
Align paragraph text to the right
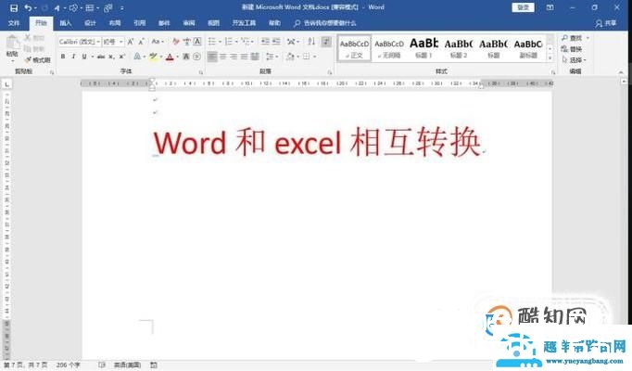coord(234,57)
